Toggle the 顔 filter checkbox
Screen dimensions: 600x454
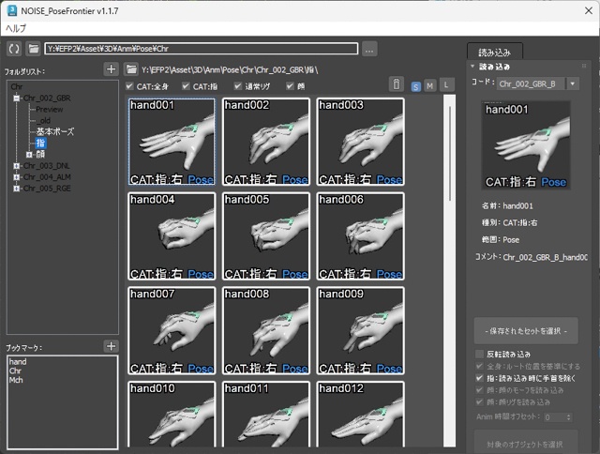click(x=290, y=86)
